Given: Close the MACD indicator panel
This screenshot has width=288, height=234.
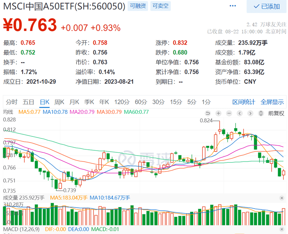Looking at the screenshot, I should tap(282, 229).
